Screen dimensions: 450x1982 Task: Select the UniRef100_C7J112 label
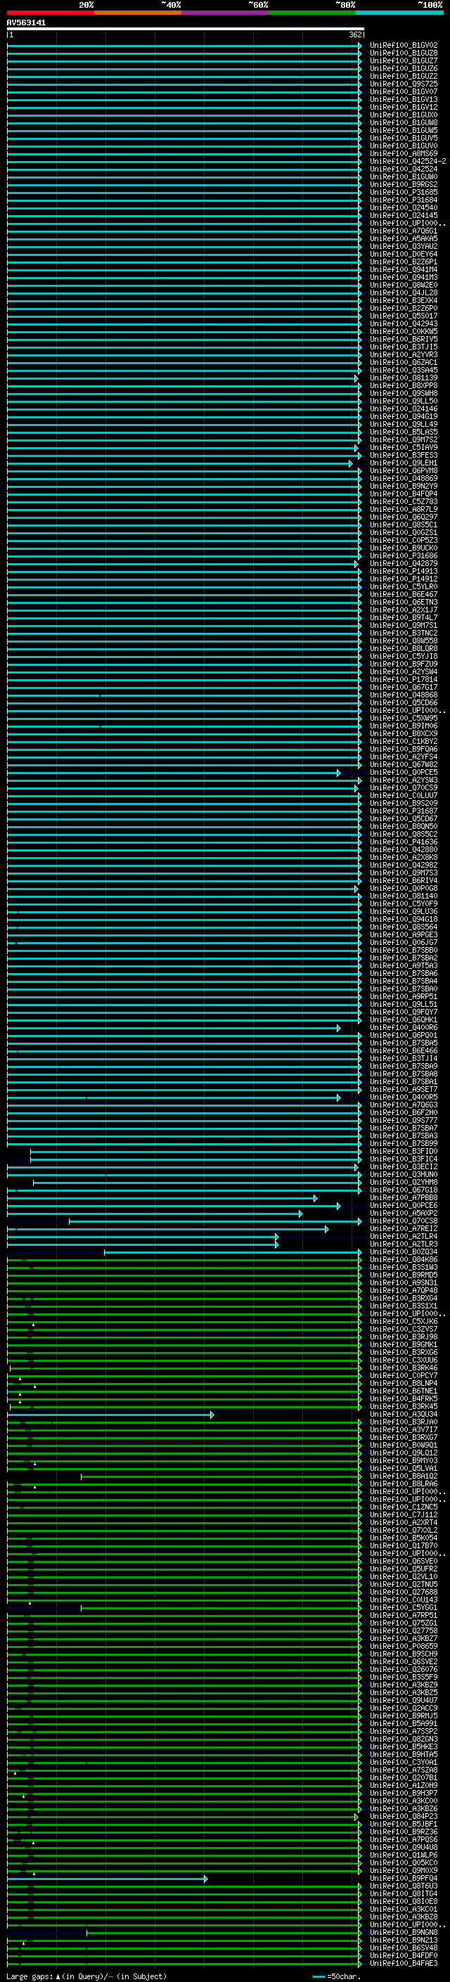click(x=404, y=1515)
